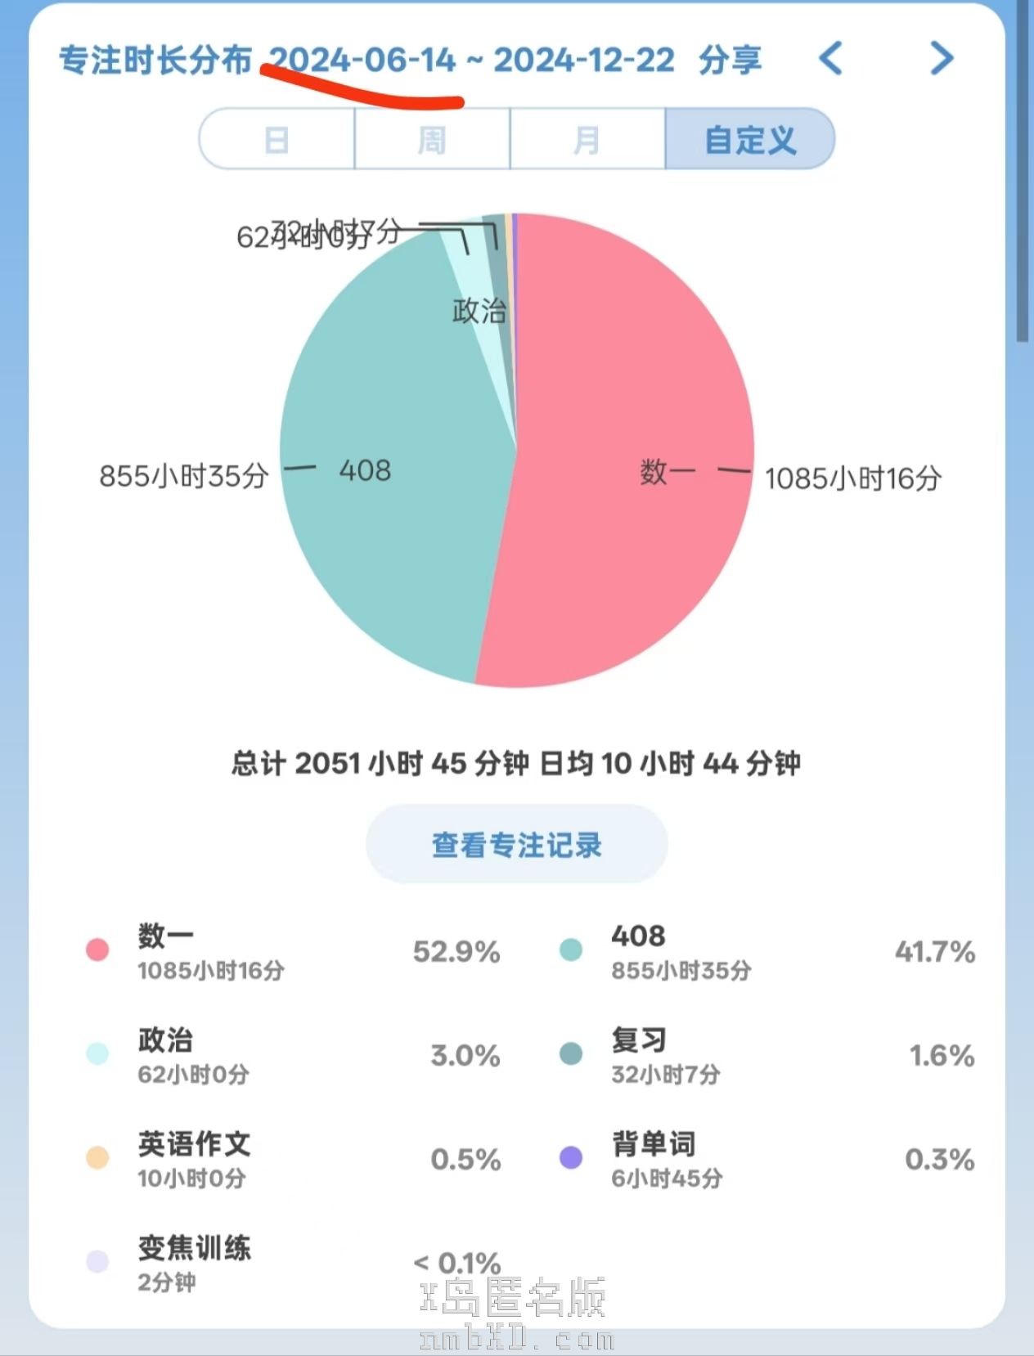This screenshot has height=1356, width=1034.
Task: Click the date range 2024-06-14 ~ 2024-12-22
Action: pos(472,61)
